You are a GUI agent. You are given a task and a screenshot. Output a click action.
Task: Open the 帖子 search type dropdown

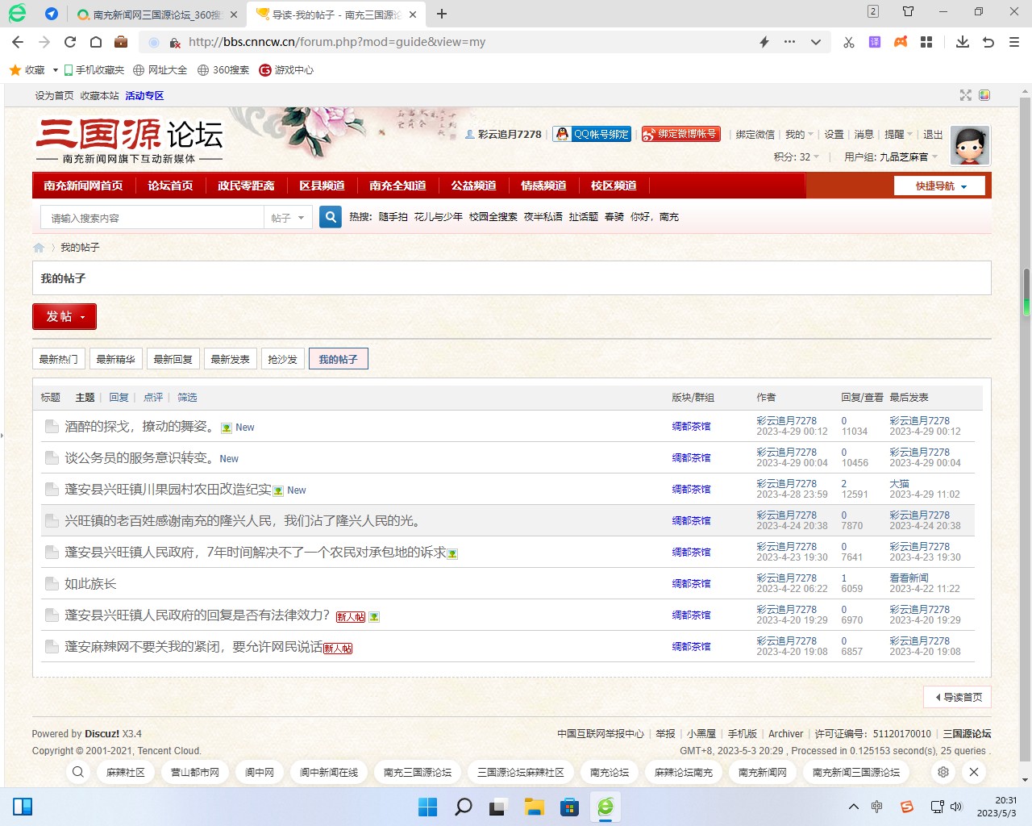click(x=288, y=218)
